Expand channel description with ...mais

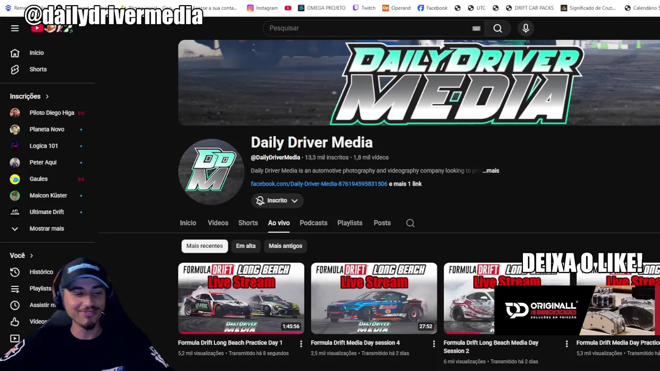click(491, 171)
